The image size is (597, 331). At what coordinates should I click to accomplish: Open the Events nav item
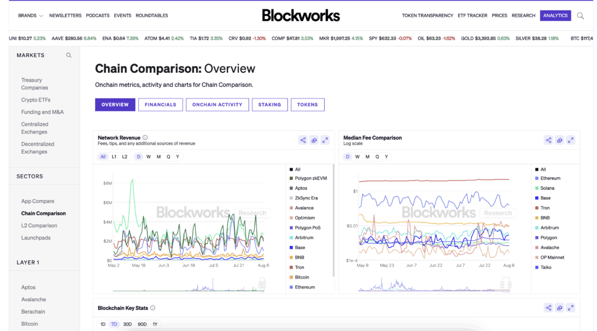click(122, 16)
